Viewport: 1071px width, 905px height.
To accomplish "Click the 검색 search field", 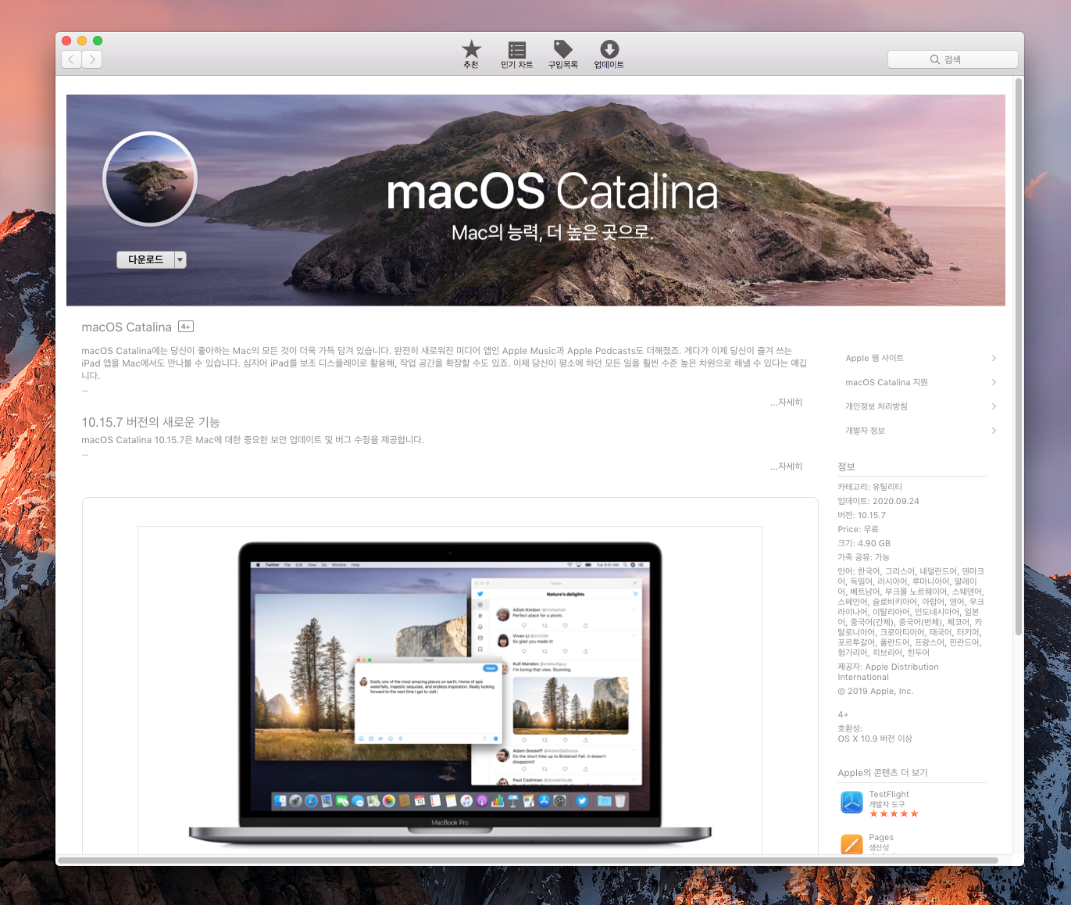I will coord(952,59).
